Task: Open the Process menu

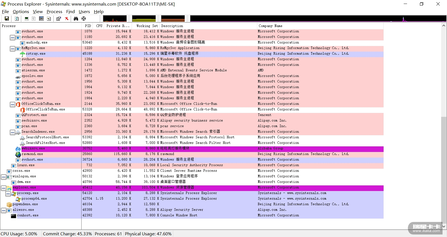Action: click(x=54, y=11)
